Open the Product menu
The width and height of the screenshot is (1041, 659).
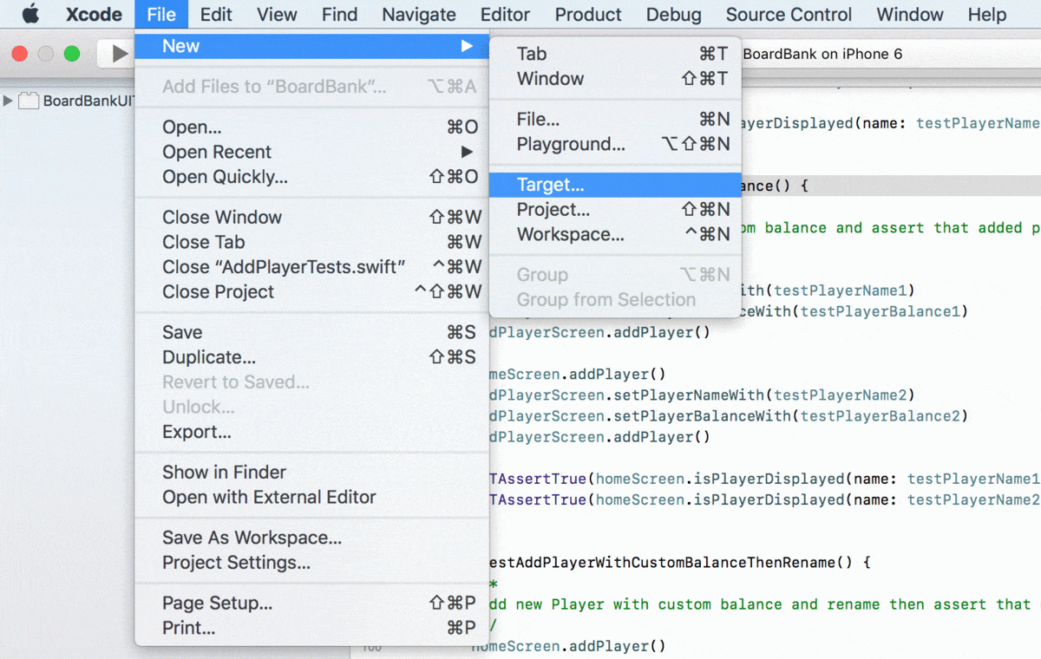[588, 14]
